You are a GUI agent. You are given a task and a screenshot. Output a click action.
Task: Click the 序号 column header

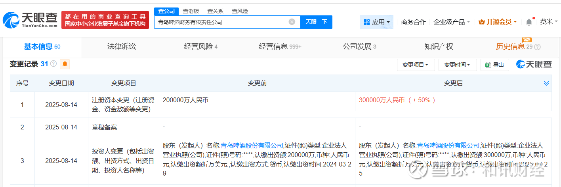[22, 83]
